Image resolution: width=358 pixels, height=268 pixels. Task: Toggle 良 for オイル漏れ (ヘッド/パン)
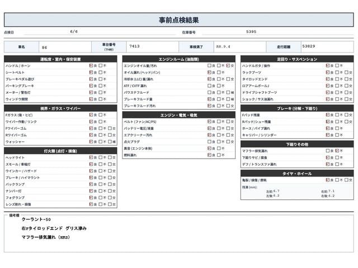click(x=209, y=73)
